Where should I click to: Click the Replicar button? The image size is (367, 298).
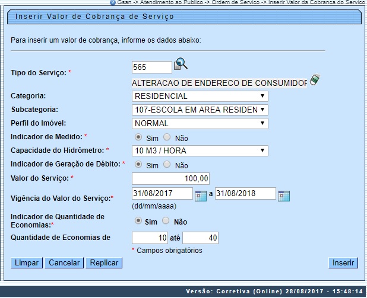point(104,262)
